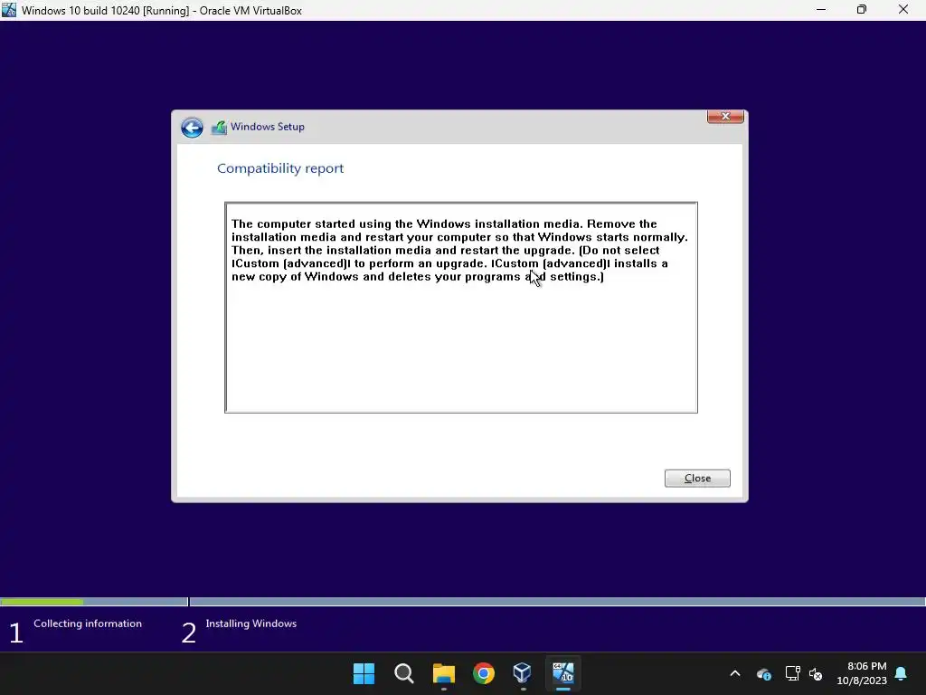Click the Compatibility report heading
The width and height of the screenshot is (926, 695).
pyautogui.click(x=280, y=168)
